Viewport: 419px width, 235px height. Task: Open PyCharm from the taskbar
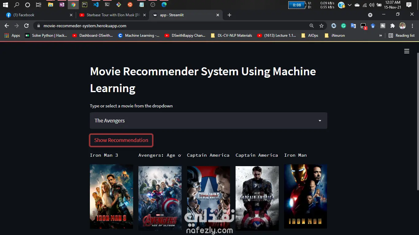pos(84,5)
